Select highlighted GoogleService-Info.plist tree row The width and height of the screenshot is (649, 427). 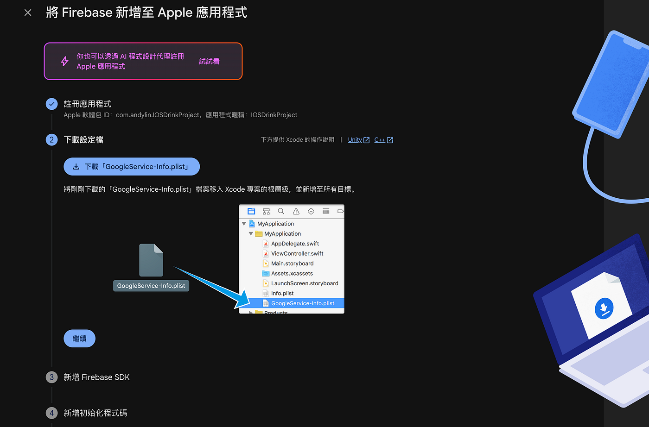click(x=292, y=303)
